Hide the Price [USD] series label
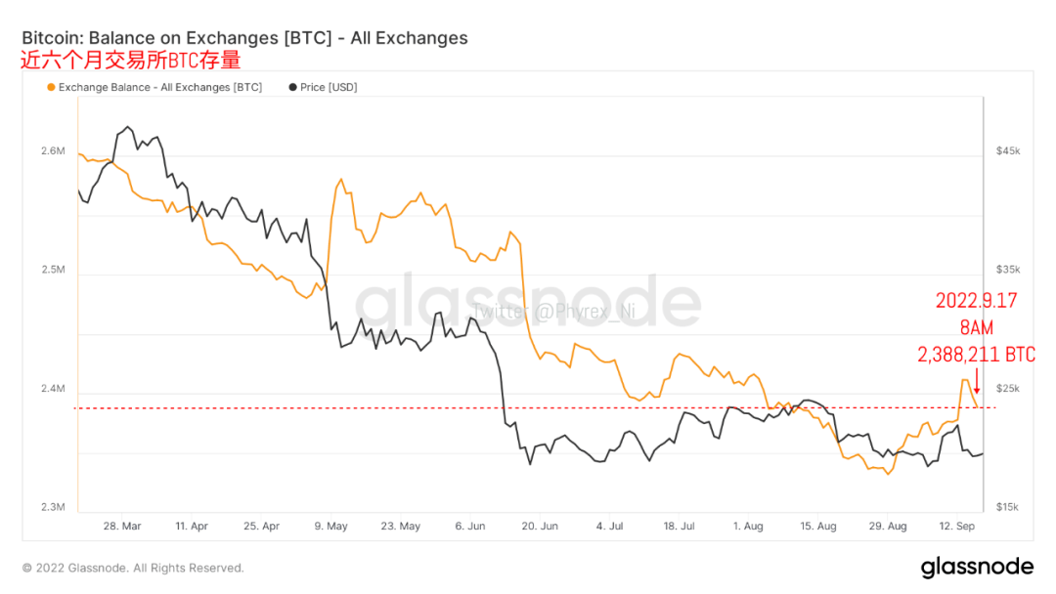Image resolution: width=1056 pixels, height=594 pixels. tap(329, 87)
